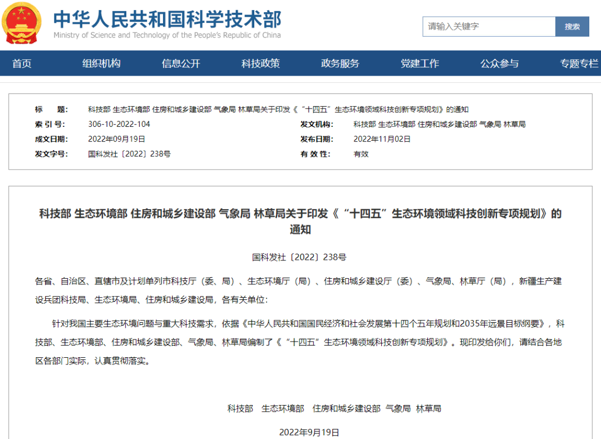This screenshot has height=439, width=601.
Task: Open the 组织机构 menu item
Action: point(101,63)
